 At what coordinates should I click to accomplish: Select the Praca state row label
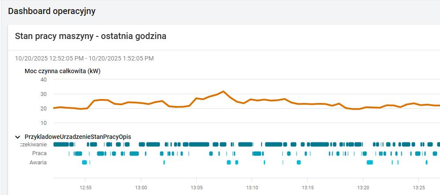click(39, 153)
